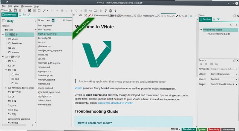Toggle the advanced search settings sliders icon
239x131 pixels.
212,64
